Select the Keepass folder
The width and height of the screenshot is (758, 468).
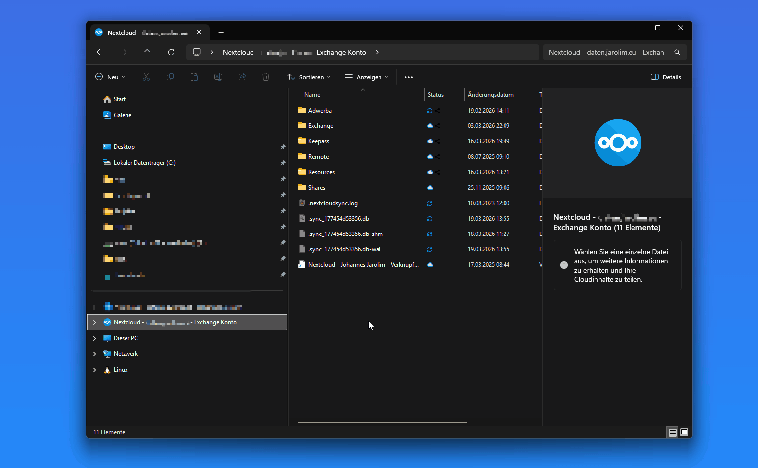coord(319,141)
